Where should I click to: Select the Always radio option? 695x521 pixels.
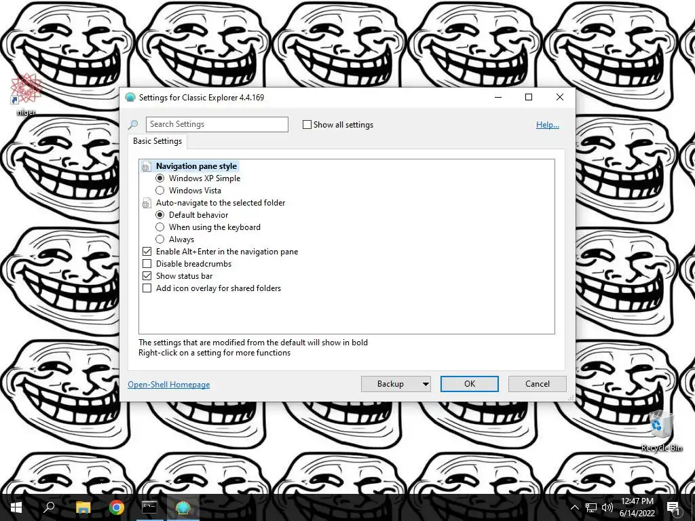pos(160,239)
